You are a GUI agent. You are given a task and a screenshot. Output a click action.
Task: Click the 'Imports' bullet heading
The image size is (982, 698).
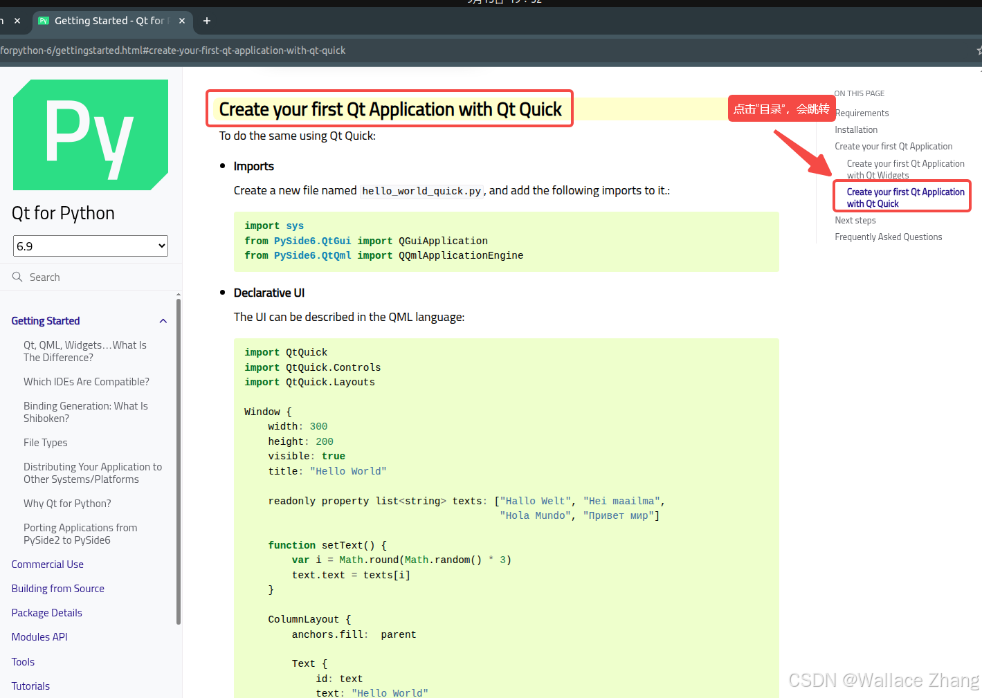click(x=254, y=166)
